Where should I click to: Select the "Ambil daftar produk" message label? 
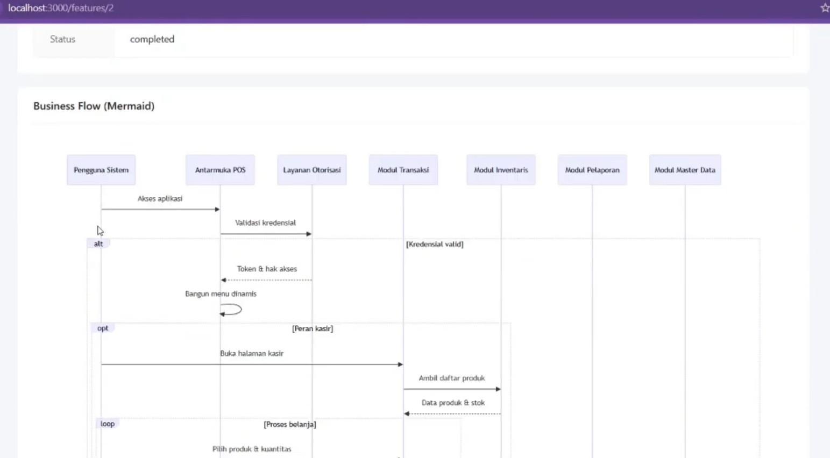(452, 378)
